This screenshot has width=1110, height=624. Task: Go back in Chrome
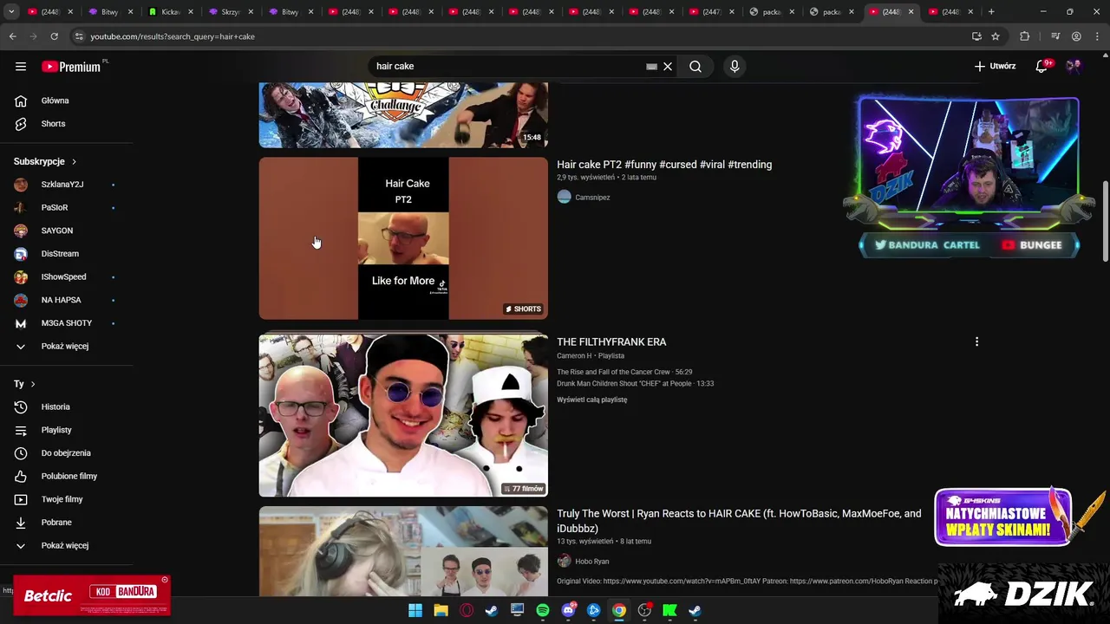point(12,36)
